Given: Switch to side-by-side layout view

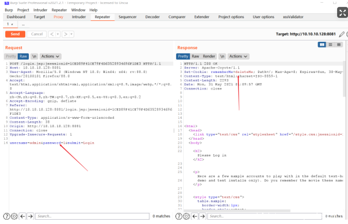Looking at the screenshot, I should pyautogui.click(x=322, y=44).
